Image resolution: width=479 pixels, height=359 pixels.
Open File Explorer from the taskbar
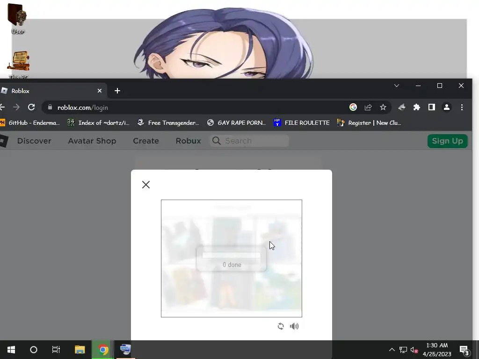pyautogui.click(x=80, y=350)
